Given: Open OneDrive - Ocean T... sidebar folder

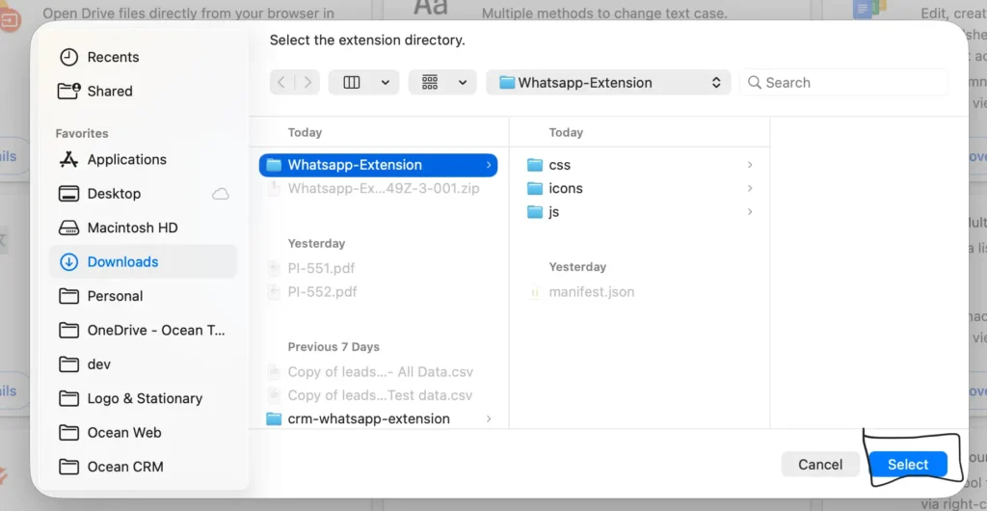Looking at the screenshot, I should coord(144,331).
